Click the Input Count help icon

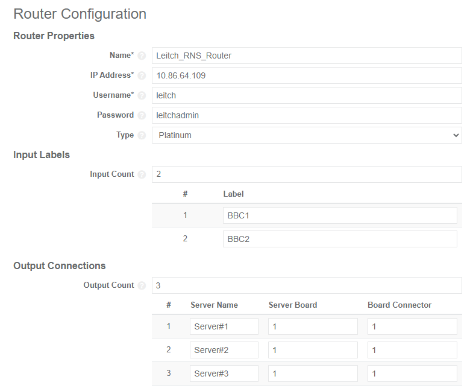pyautogui.click(x=142, y=174)
